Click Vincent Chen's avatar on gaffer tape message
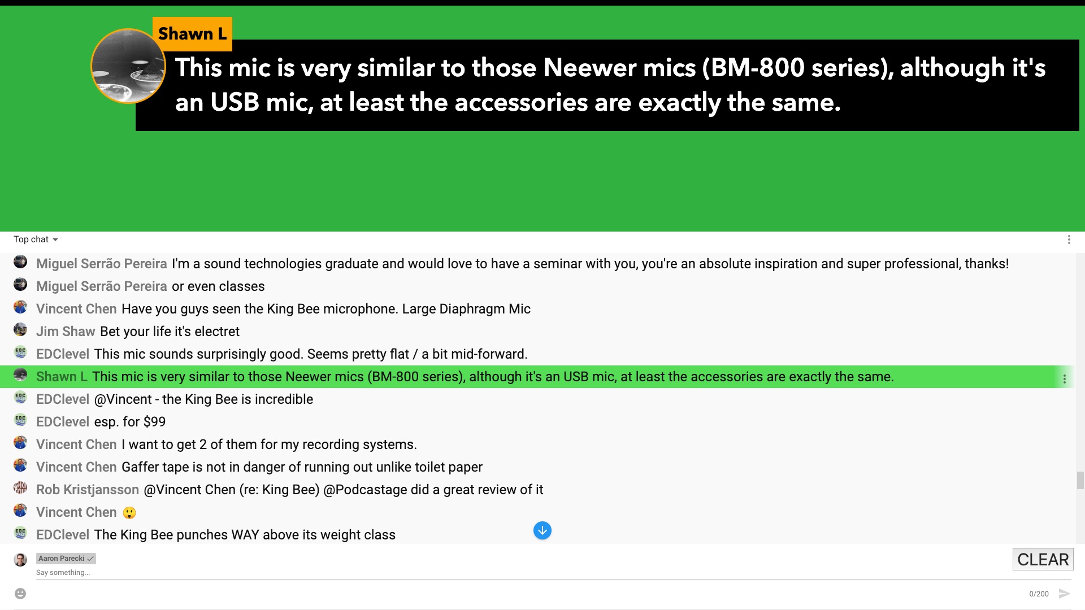 (21, 466)
